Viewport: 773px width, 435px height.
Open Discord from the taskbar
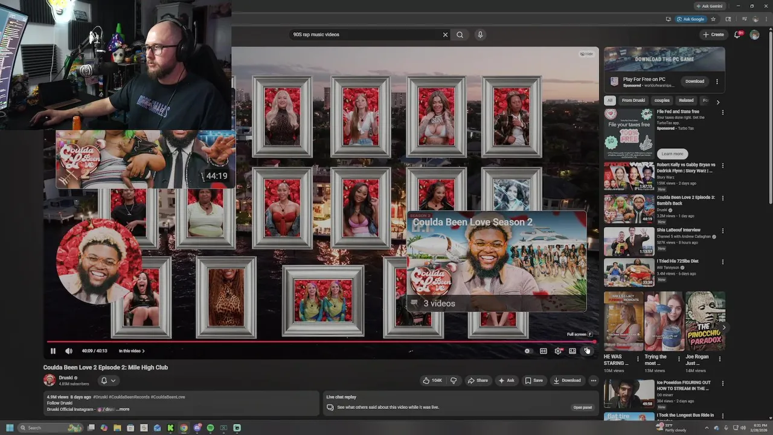click(197, 428)
